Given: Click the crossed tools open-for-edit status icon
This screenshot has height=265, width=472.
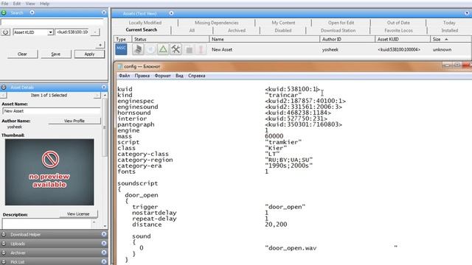Looking at the screenshot, I should (x=176, y=49).
